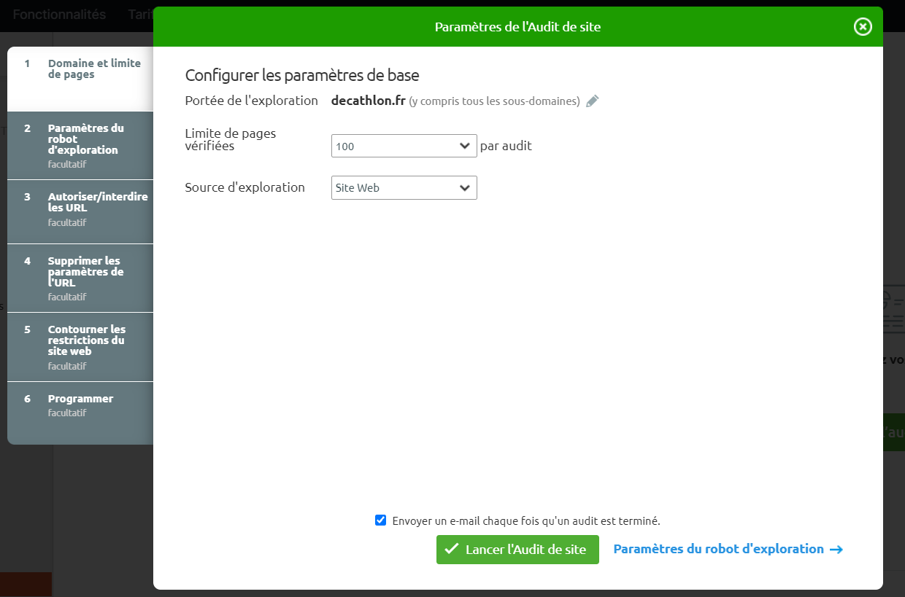Click the label Envoyer un e-mail chaque fois
This screenshot has height=597, width=905.
tap(525, 521)
